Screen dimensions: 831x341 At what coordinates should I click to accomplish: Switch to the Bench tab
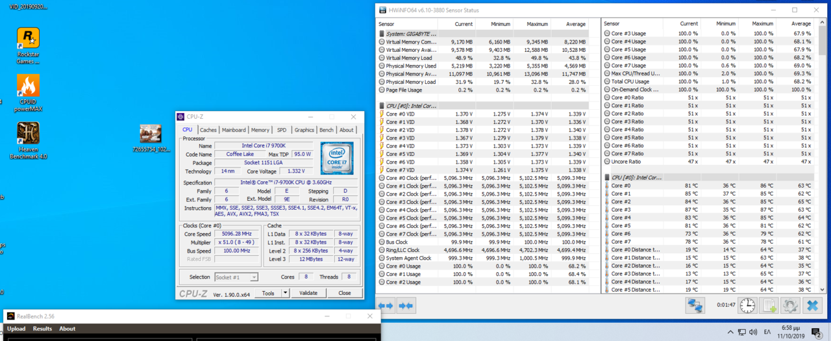(x=327, y=130)
